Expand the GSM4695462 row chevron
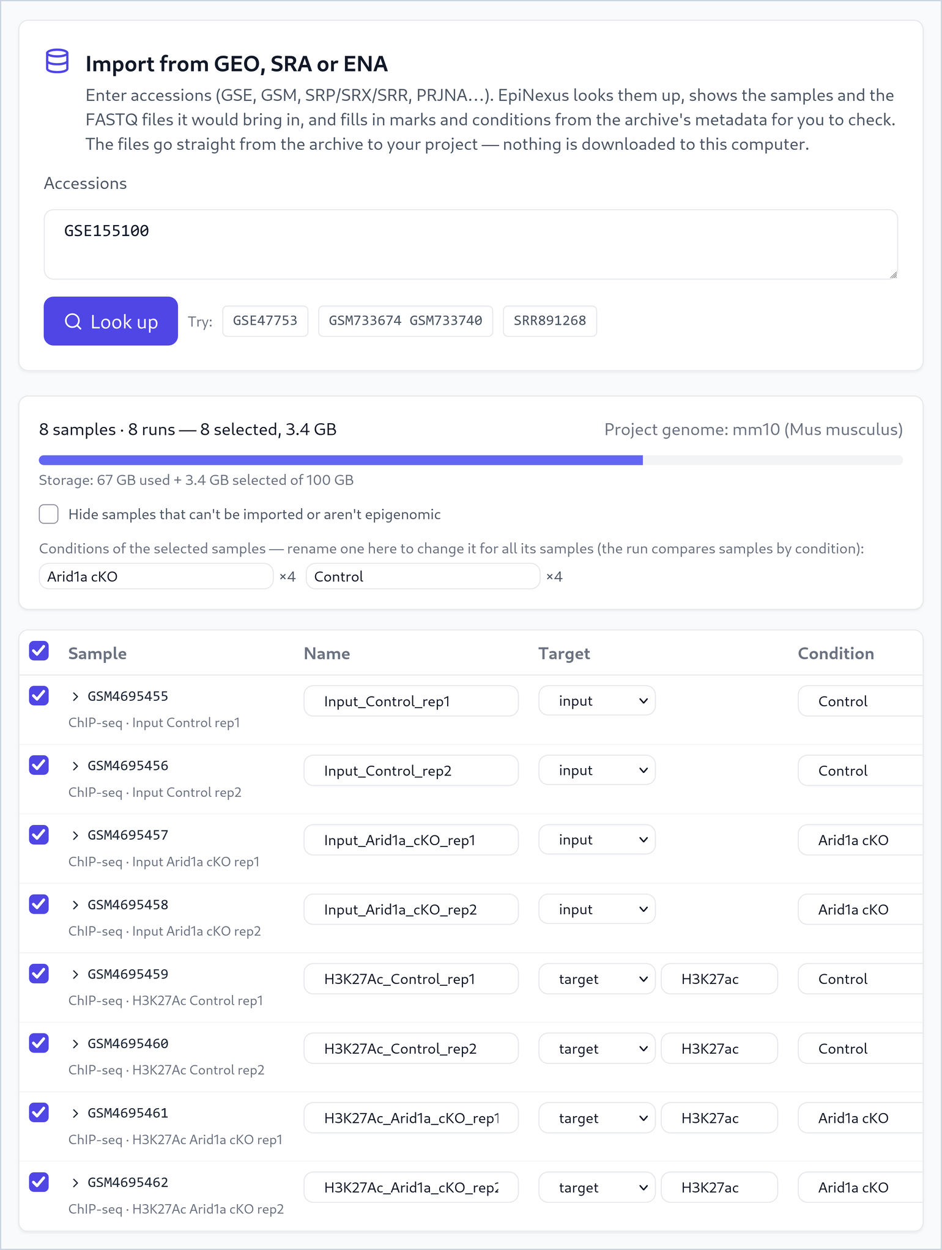 point(75,1183)
